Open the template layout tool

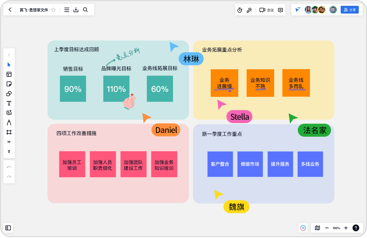click(9, 74)
